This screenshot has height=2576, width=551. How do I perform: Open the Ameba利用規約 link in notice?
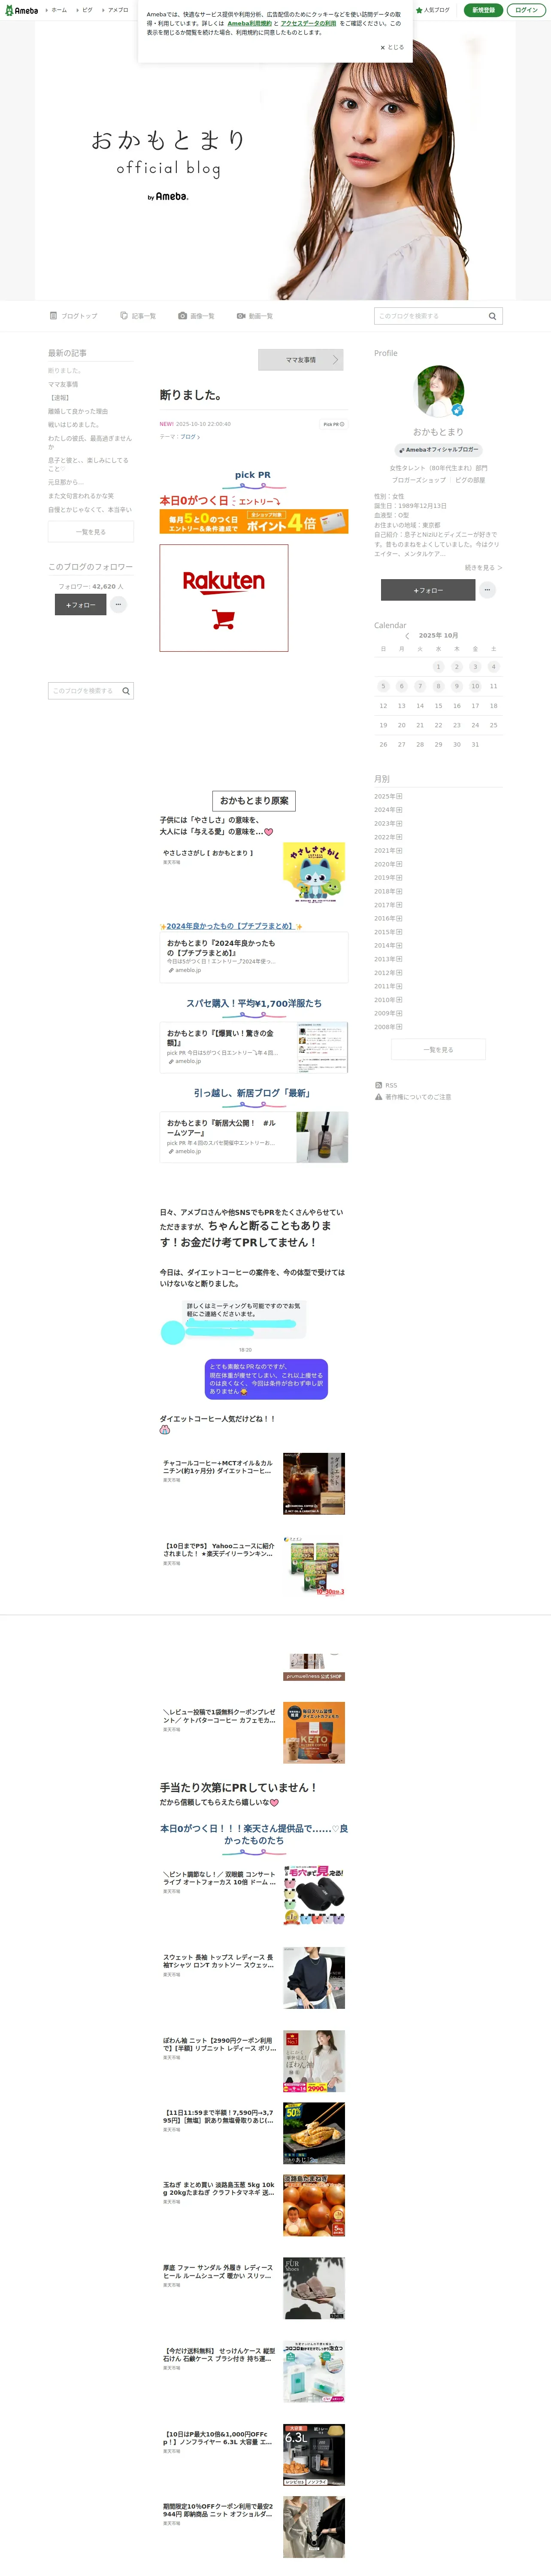tap(249, 23)
